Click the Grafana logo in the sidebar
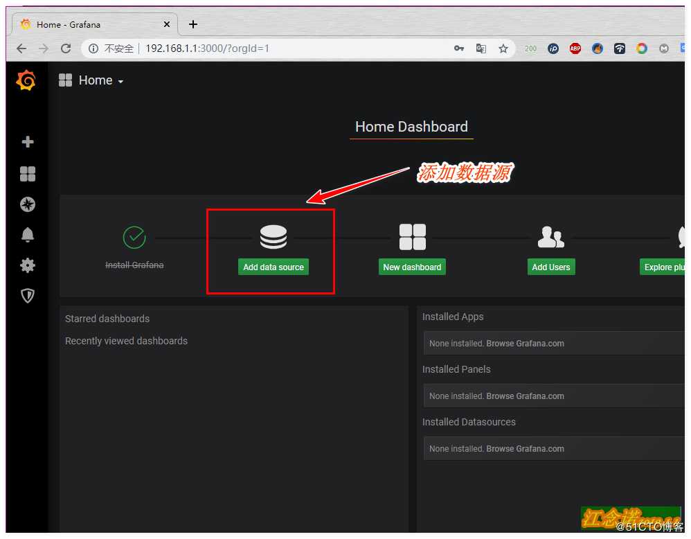 (x=26, y=80)
